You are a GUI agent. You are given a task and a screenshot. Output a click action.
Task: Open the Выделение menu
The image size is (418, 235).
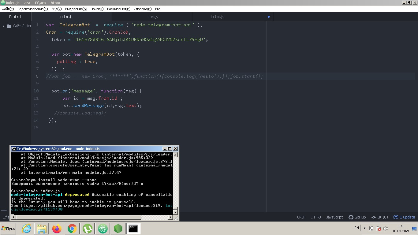76,9
